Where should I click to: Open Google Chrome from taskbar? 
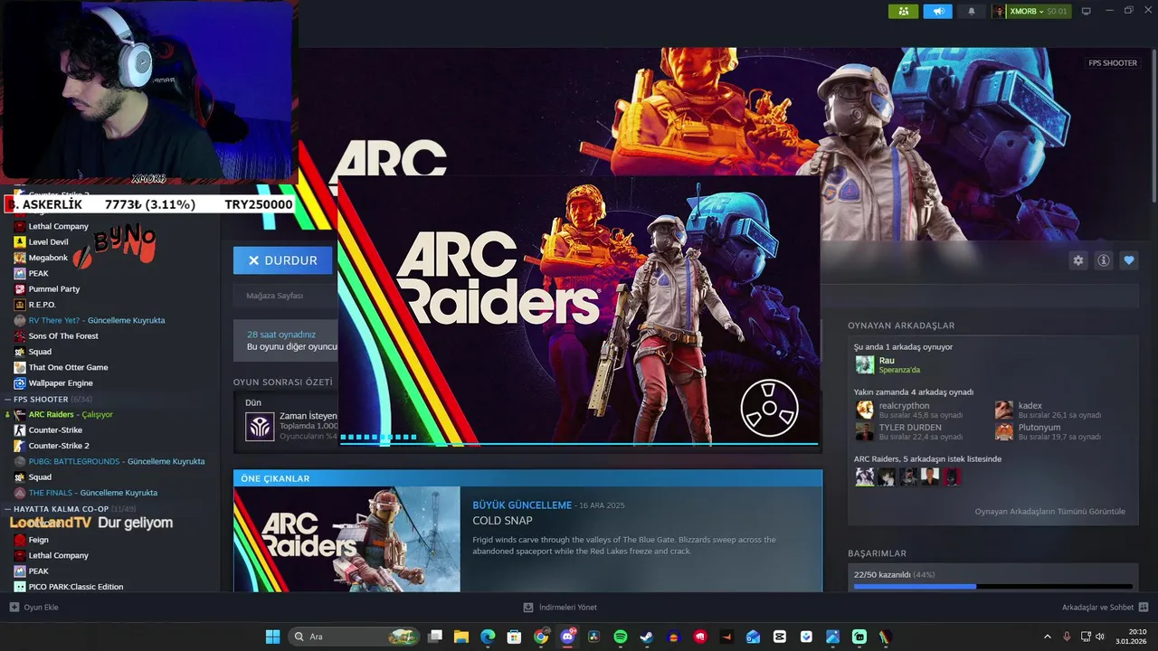pyautogui.click(x=541, y=637)
